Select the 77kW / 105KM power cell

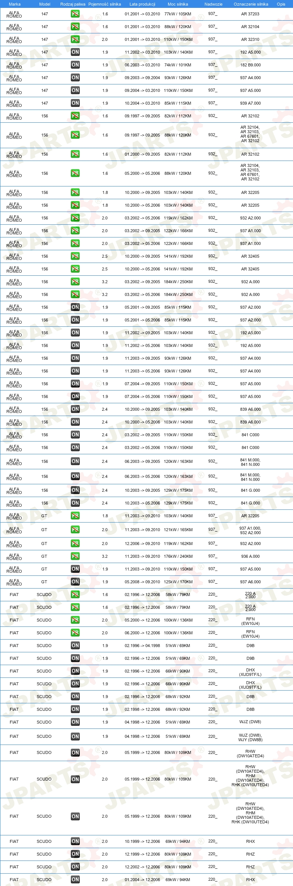pyautogui.click(x=178, y=14)
